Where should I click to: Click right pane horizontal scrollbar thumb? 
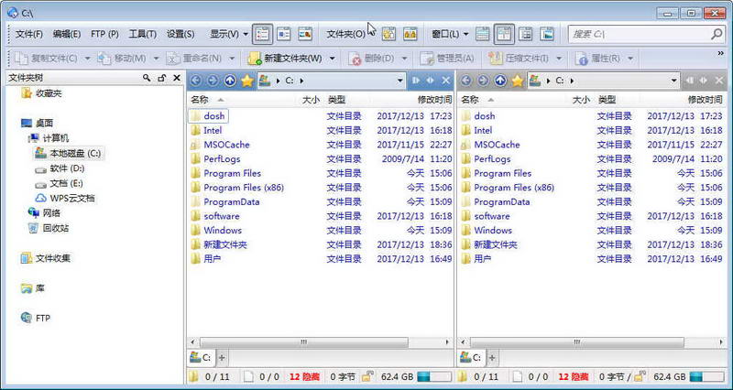(577, 342)
